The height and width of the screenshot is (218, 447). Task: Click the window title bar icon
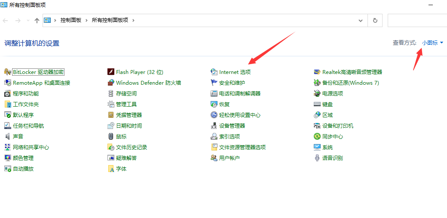(x=4, y=5)
